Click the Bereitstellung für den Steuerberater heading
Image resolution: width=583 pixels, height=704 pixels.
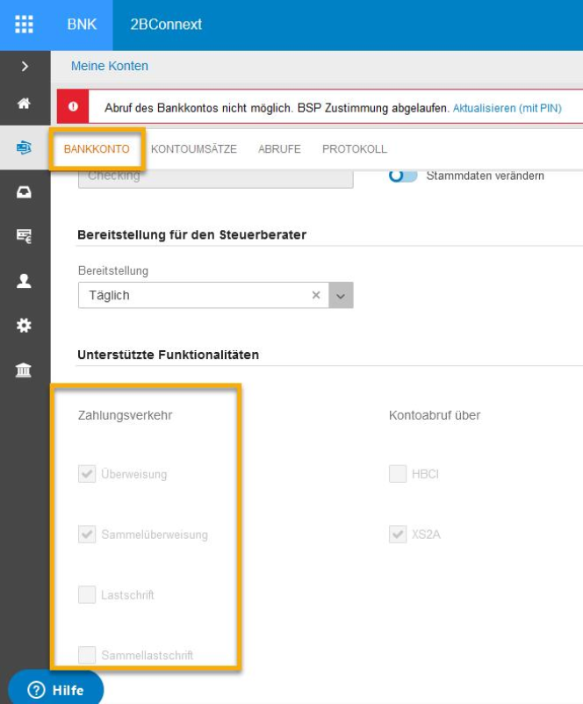191,235
